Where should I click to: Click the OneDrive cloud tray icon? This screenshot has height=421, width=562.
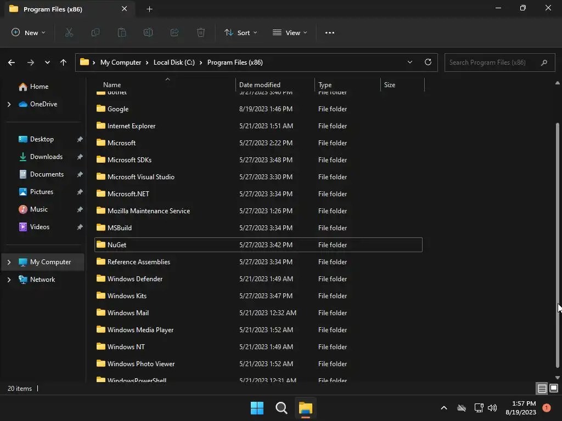(x=462, y=408)
